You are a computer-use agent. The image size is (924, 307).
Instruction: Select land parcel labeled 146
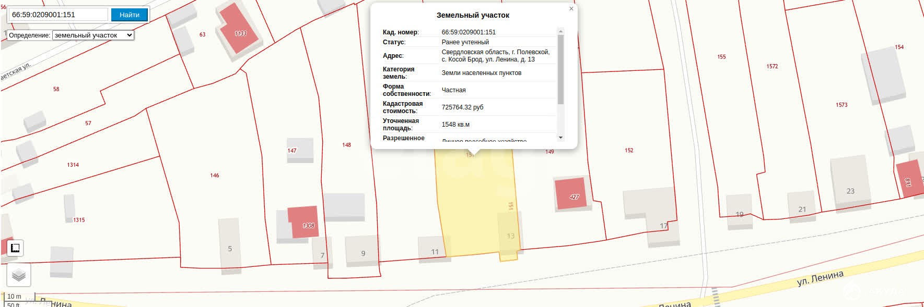(x=215, y=176)
